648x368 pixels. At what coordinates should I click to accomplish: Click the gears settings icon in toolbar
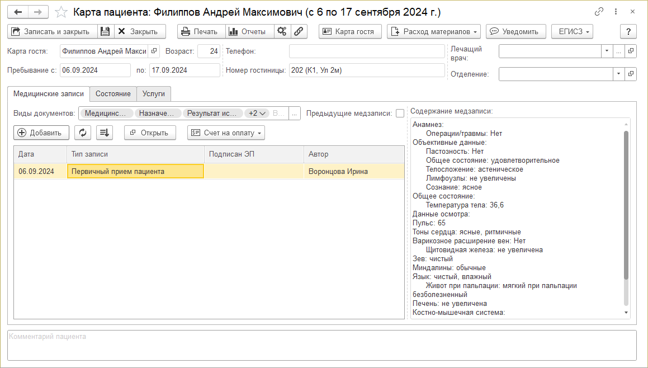click(x=282, y=31)
